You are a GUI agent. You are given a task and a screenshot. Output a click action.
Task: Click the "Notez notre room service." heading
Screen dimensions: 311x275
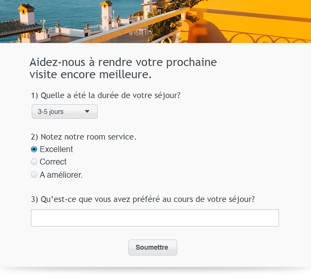[83, 137]
